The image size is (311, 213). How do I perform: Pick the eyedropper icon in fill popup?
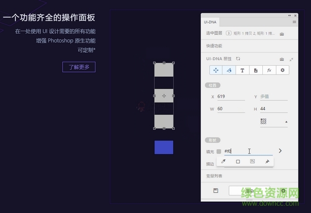pyautogui.click(x=224, y=162)
